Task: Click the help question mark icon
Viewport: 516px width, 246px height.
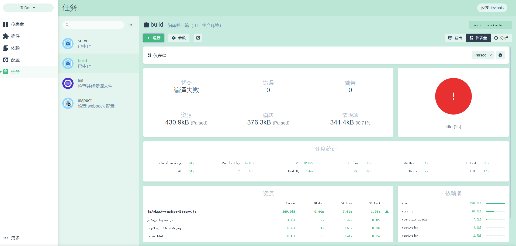Action: click(500, 55)
